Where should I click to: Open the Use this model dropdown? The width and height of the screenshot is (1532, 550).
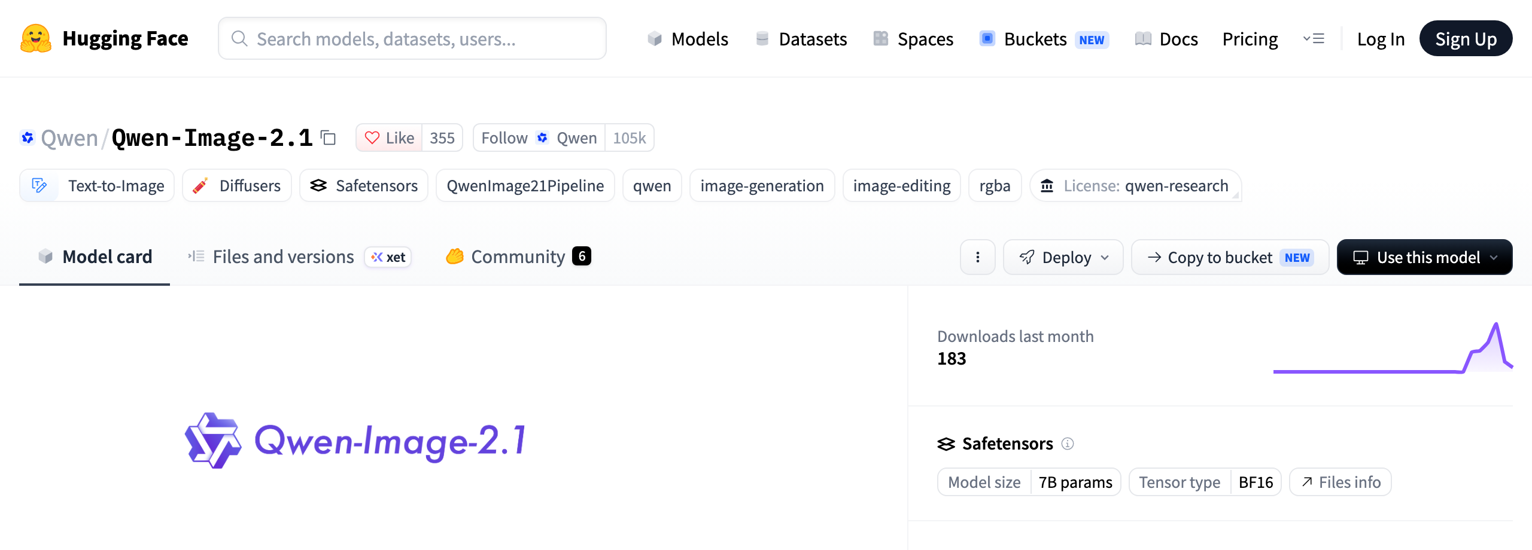coord(1425,257)
